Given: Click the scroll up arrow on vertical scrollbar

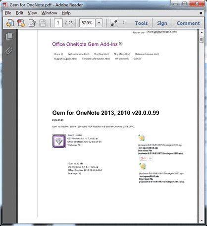Looking at the screenshot, I should tap(202, 32).
